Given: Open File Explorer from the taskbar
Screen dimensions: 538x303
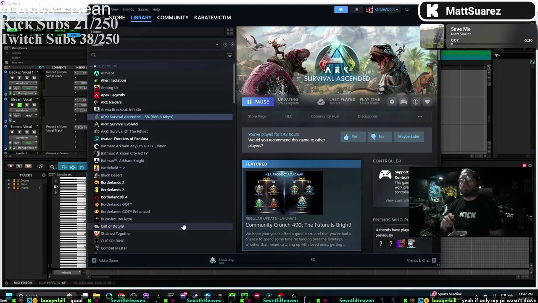Looking at the screenshot, I should 97,296.
